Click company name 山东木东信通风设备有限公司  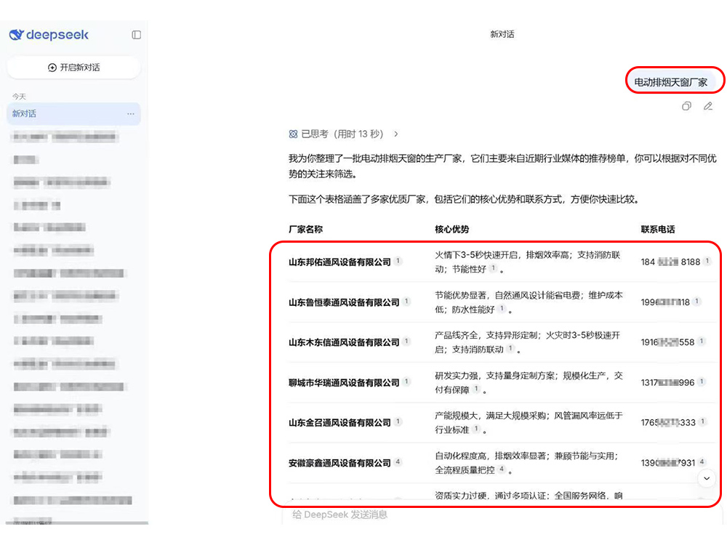click(344, 342)
